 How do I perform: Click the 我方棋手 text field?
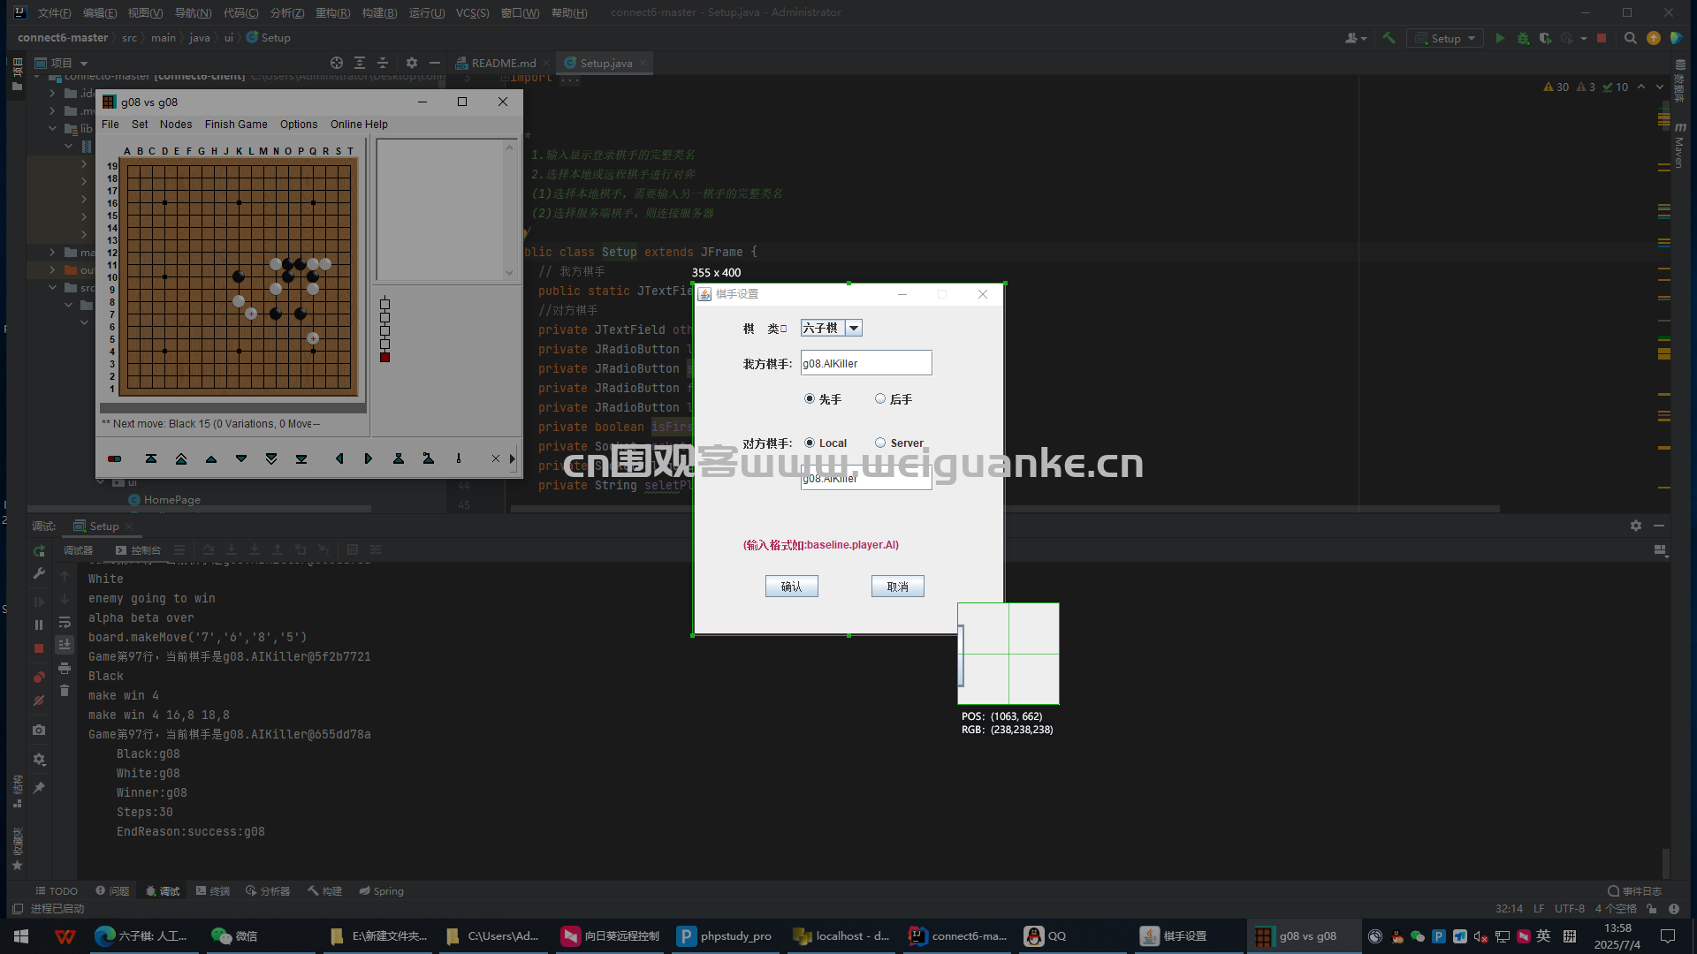point(865,363)
